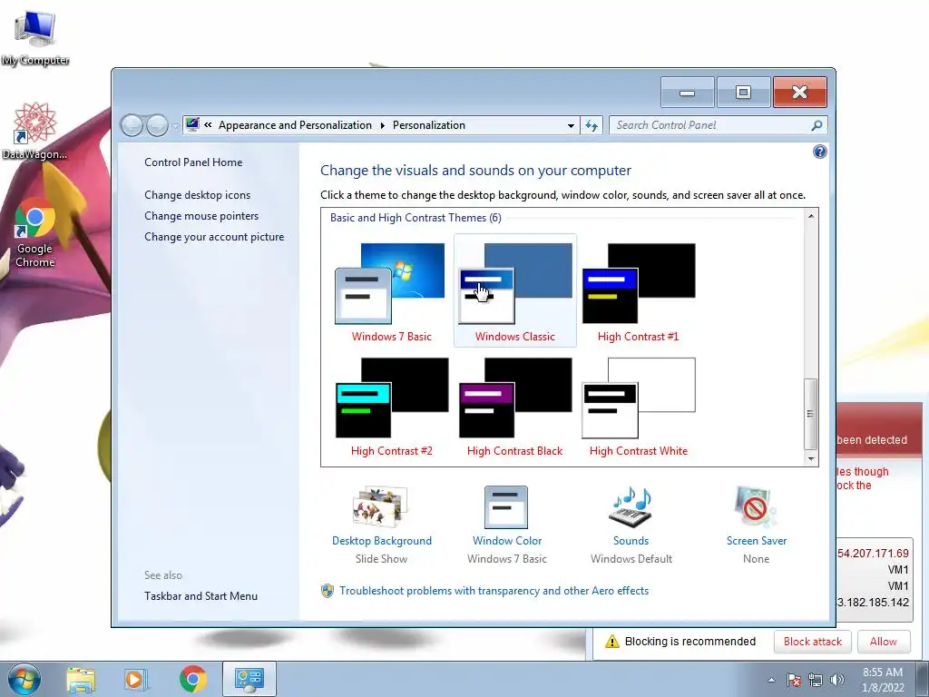929x697 pixels.
Task: Open Troubleshoot transparency and Aero effects link
Action: [x=494, y=591]
